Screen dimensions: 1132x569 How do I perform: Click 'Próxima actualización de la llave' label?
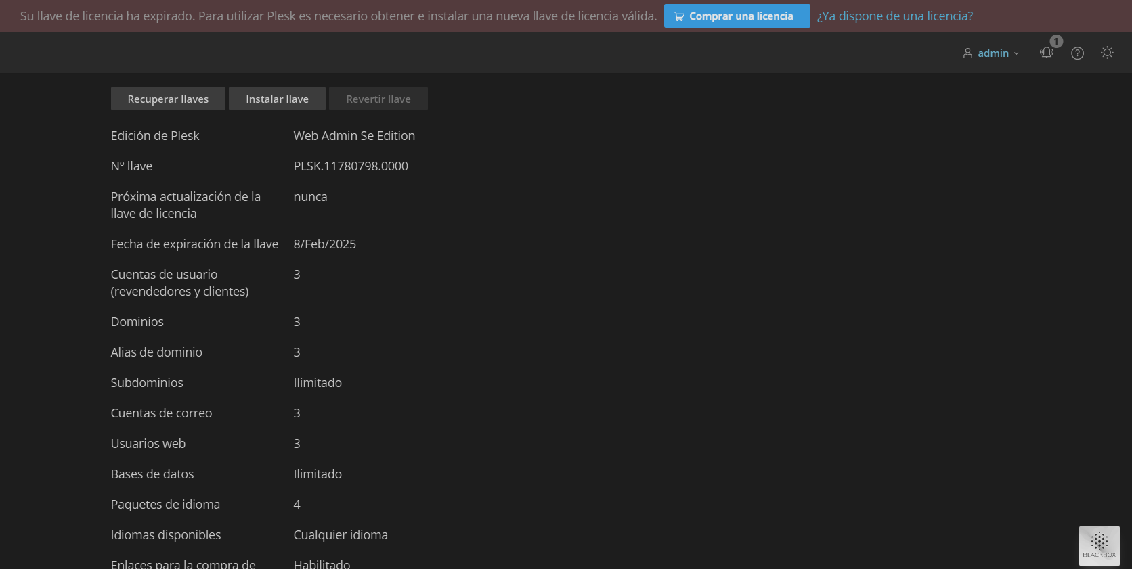pyautogui.click(x=186, y=204)
